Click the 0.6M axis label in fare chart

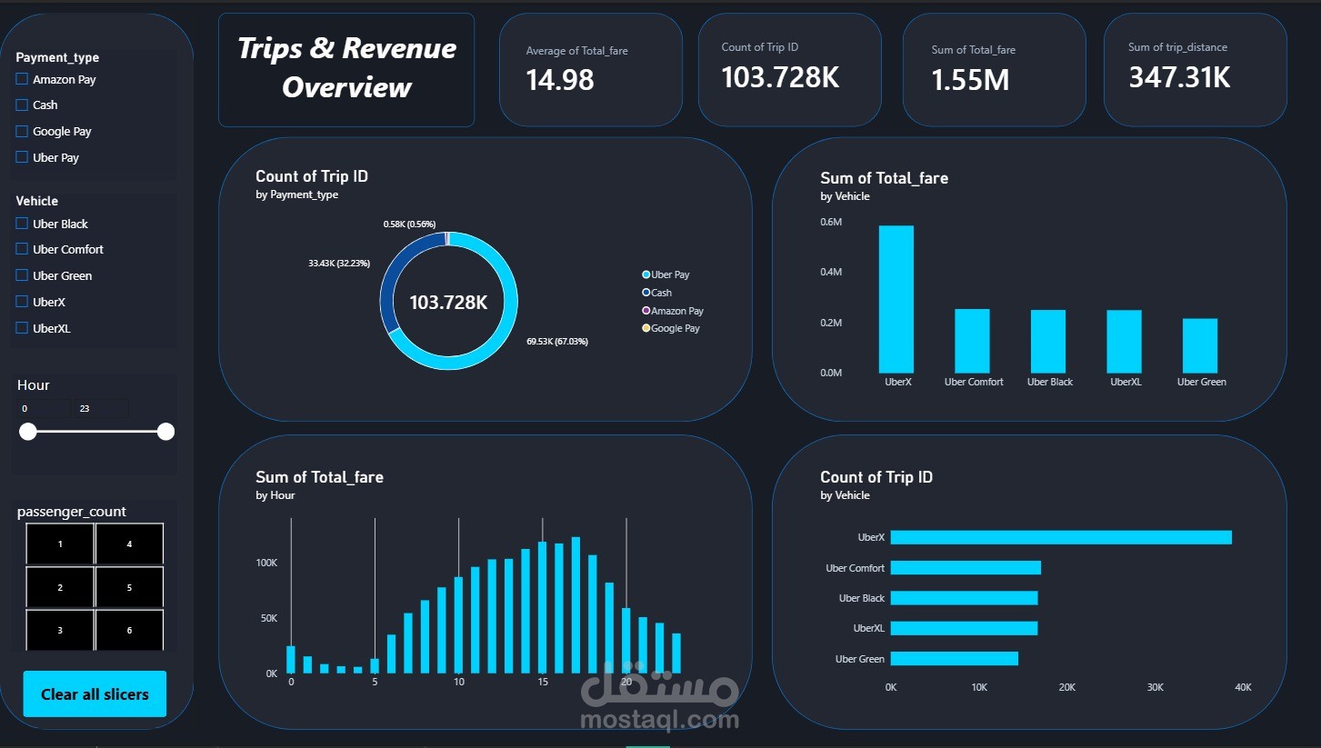831,222
